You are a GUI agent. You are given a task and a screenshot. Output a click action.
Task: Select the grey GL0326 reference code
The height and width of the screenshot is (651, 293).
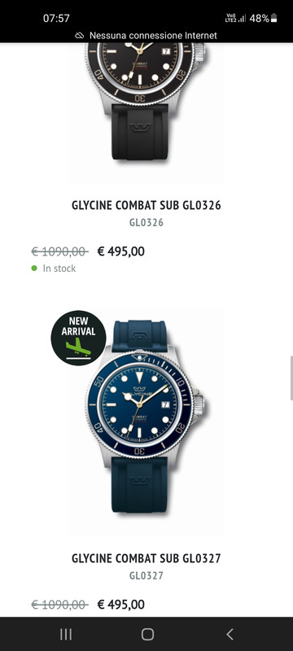coord(146,222)
